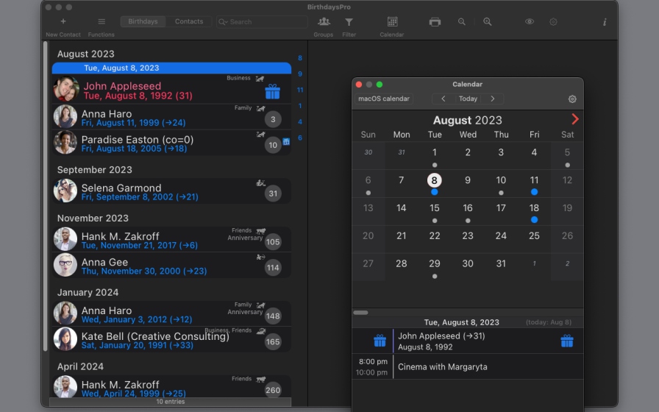Click the Calendar toolbar icon
Screen dimensions: 659x412
pos(392,22)
